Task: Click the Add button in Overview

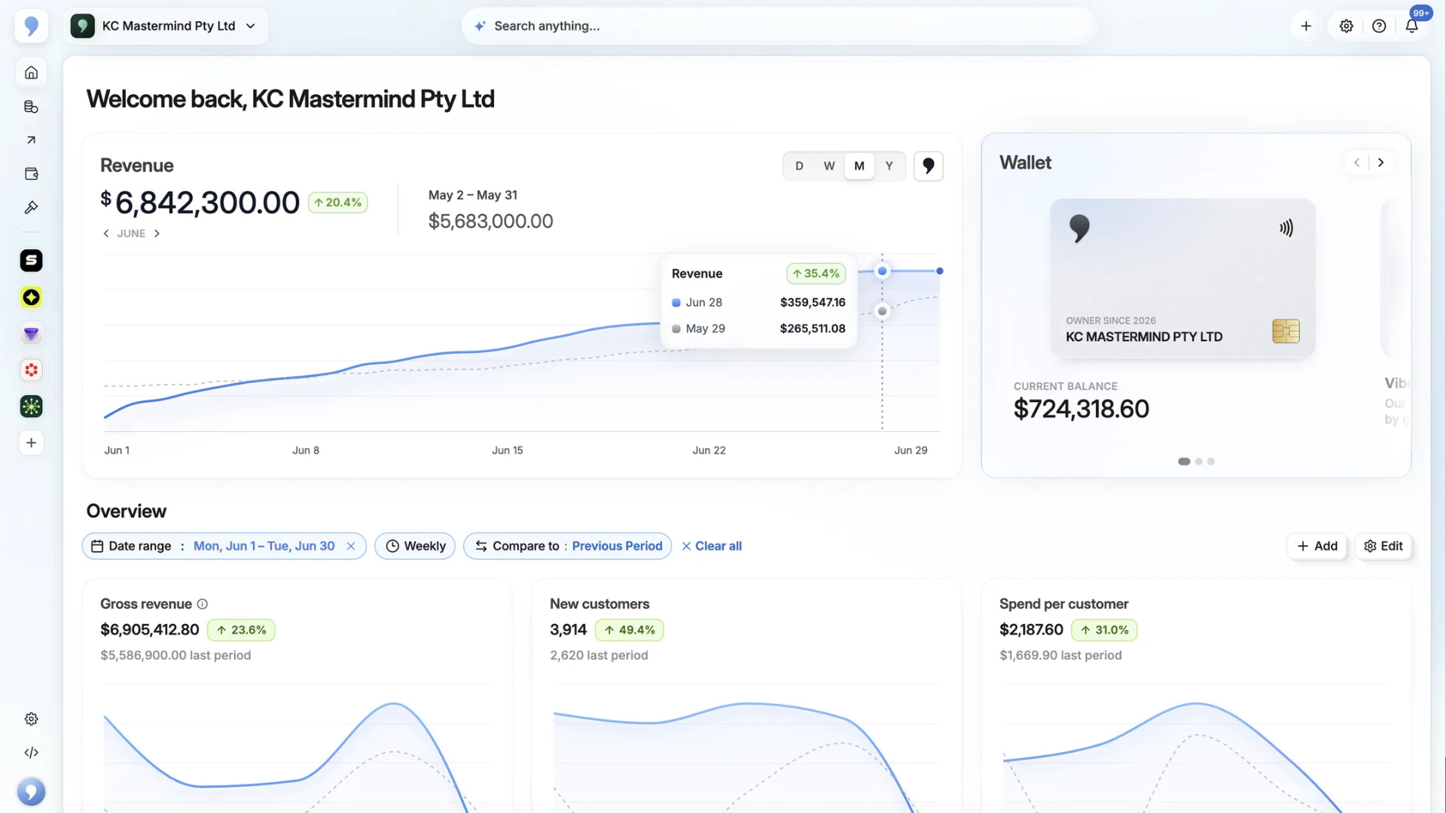Action: click(1317, 546)
